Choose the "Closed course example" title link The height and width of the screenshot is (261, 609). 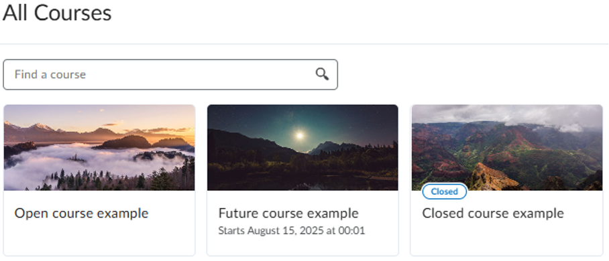(493, 213)
